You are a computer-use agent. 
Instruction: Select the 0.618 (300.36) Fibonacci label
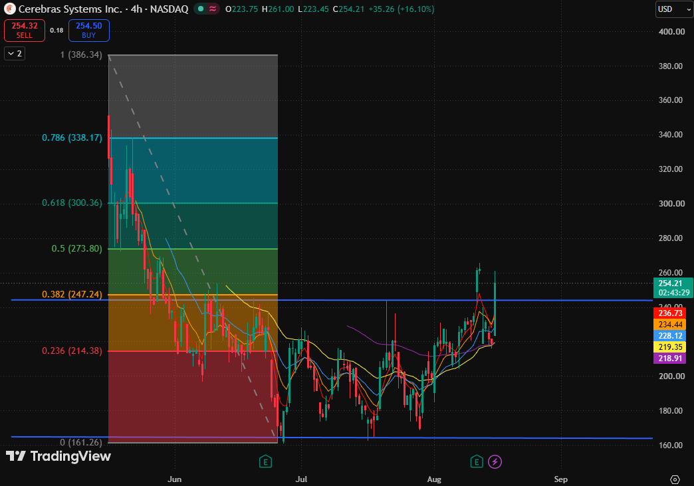pos(72,203)
